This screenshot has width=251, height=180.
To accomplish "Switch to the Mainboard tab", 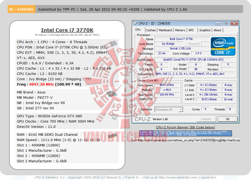I will coord(165,30).
